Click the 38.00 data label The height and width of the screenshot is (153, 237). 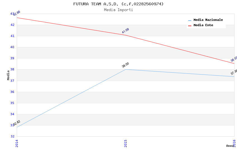[x=125, y=65]
